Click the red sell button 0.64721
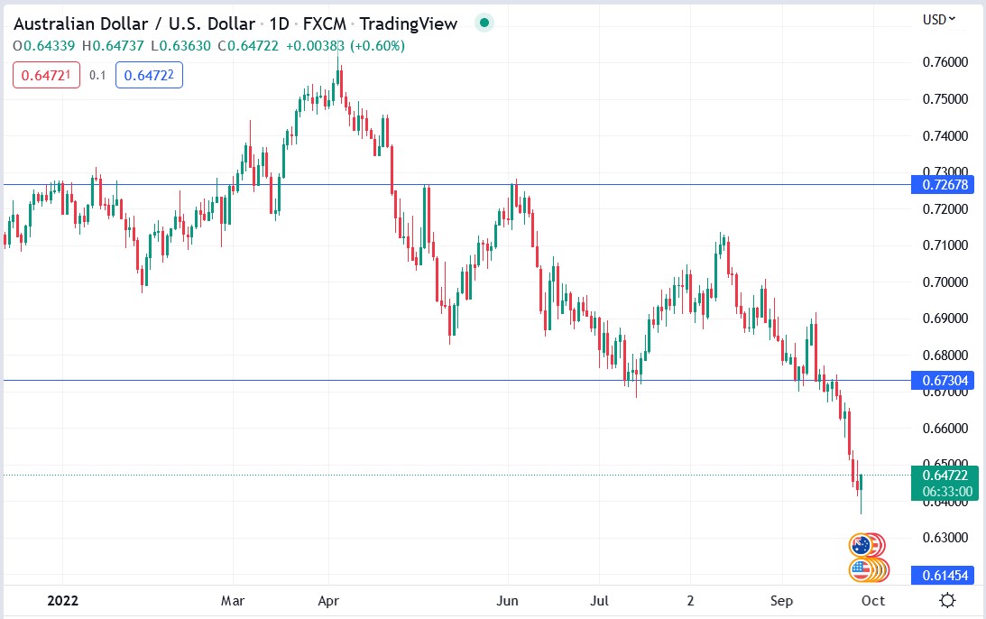 [x=46, y=75]
